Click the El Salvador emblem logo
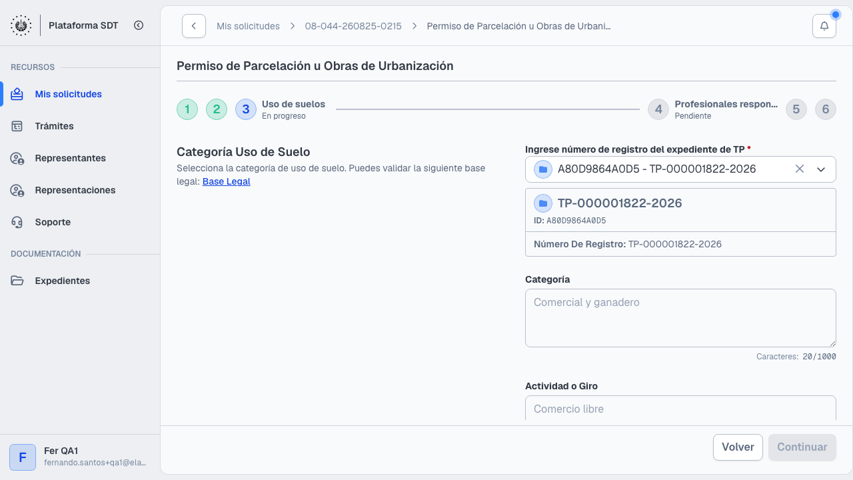Viewport: 853px width, 480px height. 21,25
